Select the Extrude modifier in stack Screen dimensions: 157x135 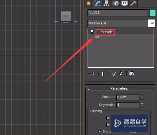pos(107,32)
